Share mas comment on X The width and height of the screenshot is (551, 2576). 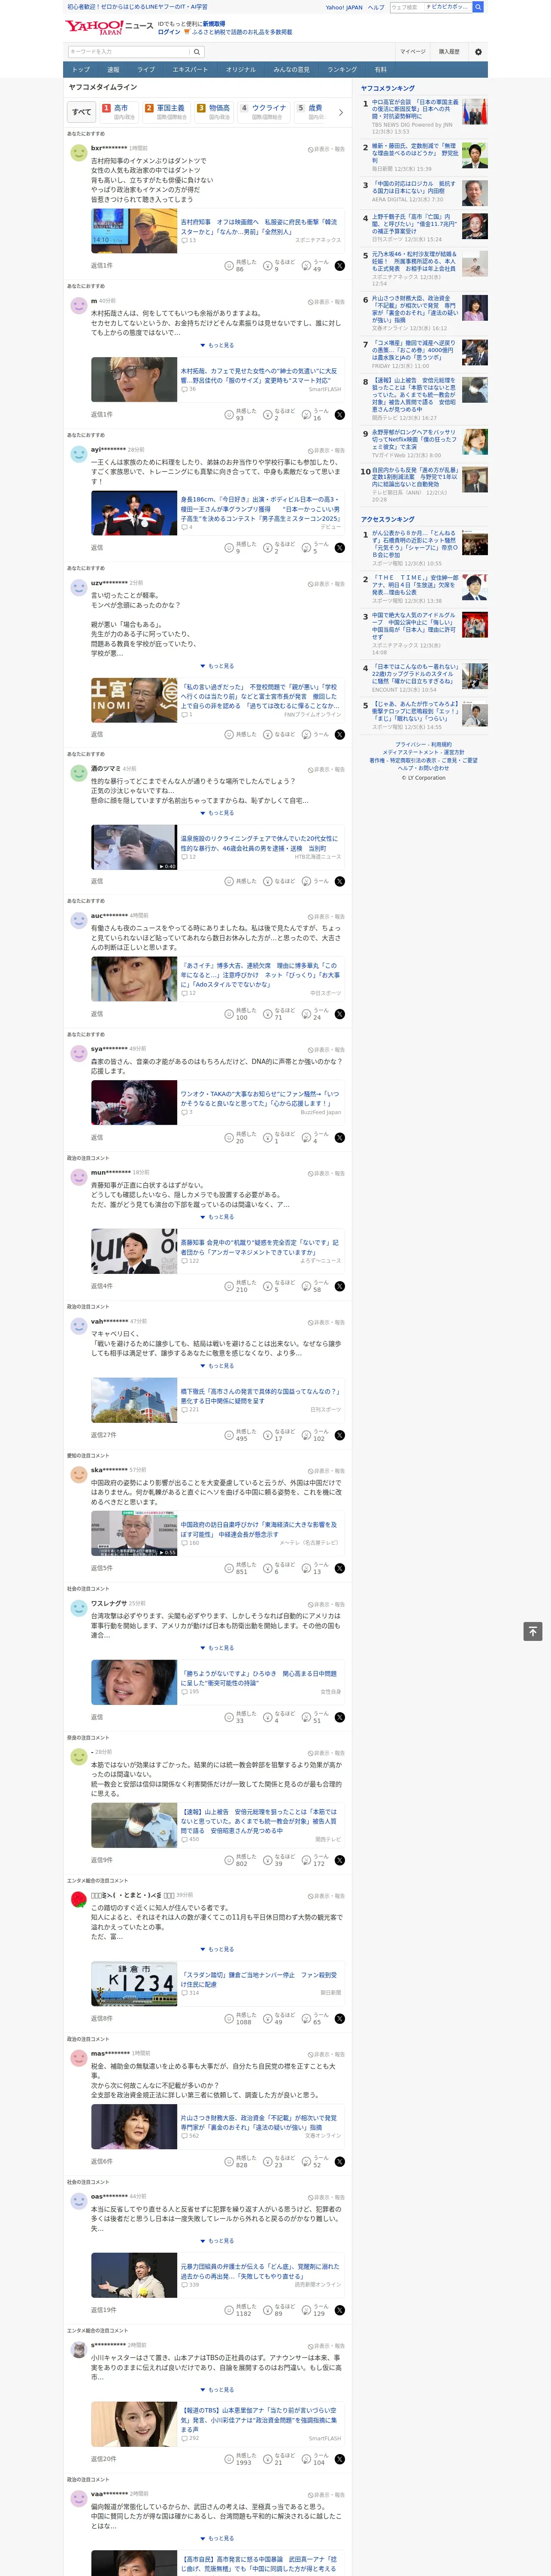tap(340, 2160)
